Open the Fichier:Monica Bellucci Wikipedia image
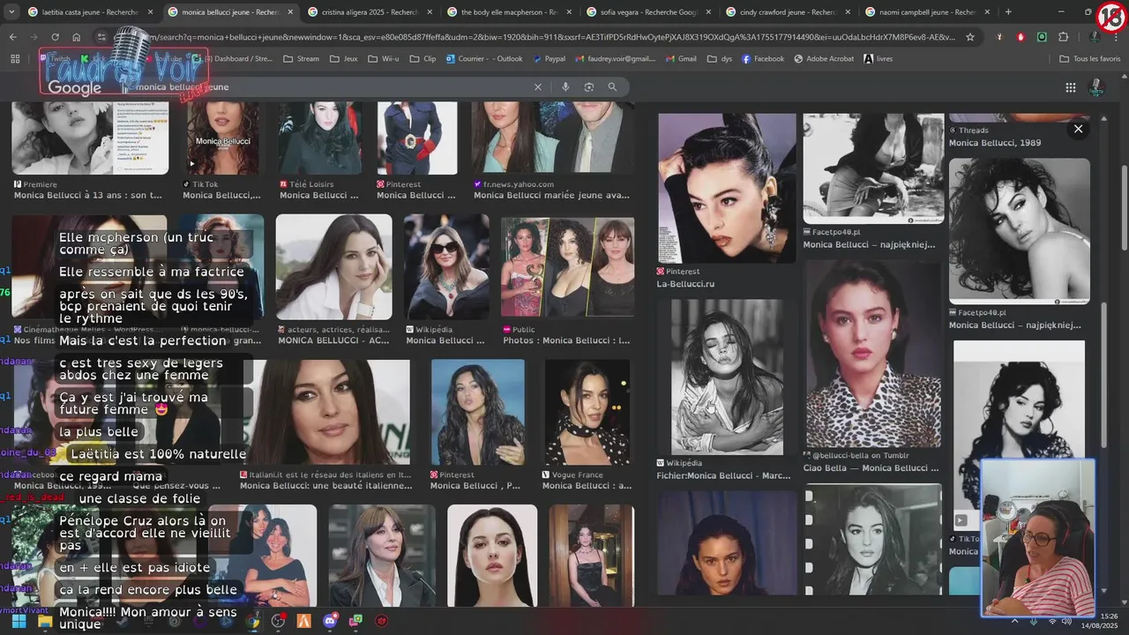 (x=727, y=377)
